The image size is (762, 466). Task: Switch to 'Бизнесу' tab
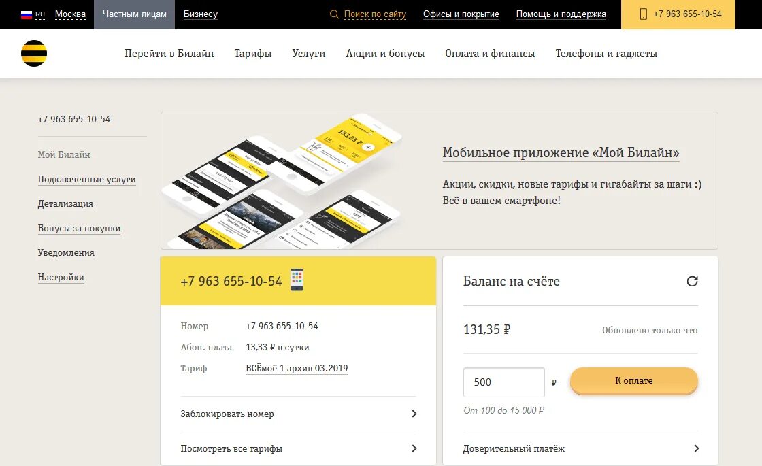coord(200,14)
